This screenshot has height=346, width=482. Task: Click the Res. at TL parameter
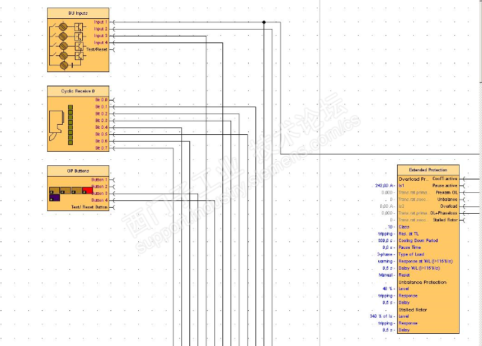tap(409, 234)
